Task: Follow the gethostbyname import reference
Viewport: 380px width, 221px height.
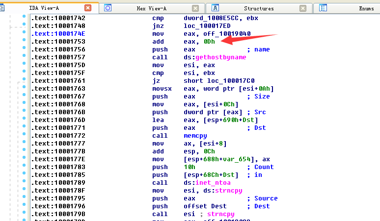Action: (x=221, y=57)
